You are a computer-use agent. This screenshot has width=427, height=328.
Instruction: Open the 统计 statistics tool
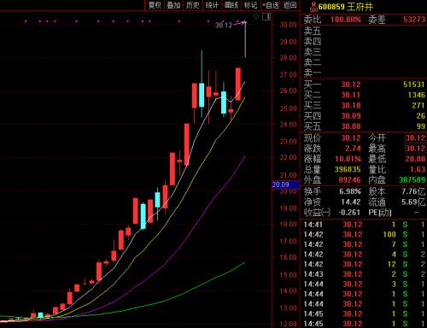coord(212,5)
